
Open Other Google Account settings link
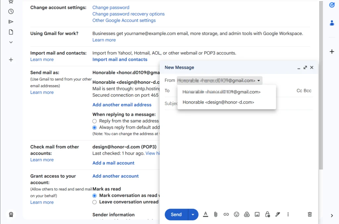(124, 20)
